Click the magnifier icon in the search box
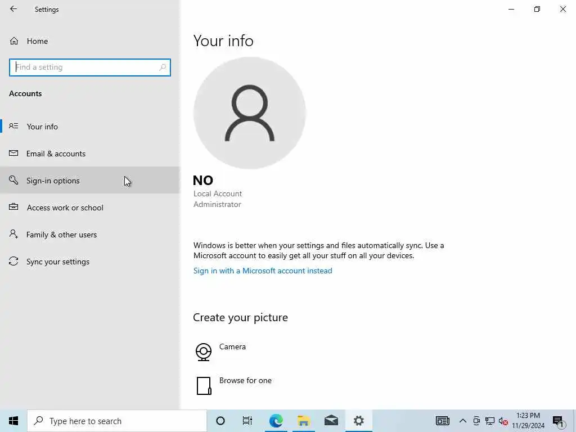This screenshot has height=432, width=576. 163,67
